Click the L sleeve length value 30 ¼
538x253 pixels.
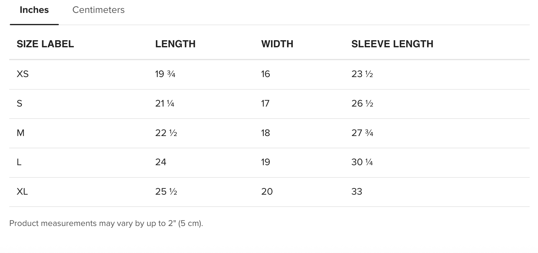[362, 162]
